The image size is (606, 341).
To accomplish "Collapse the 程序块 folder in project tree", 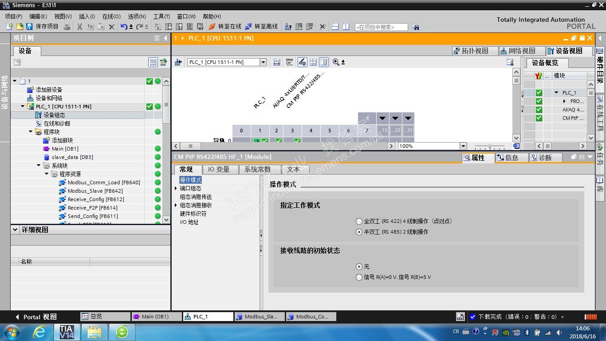I will pos(31,132).
